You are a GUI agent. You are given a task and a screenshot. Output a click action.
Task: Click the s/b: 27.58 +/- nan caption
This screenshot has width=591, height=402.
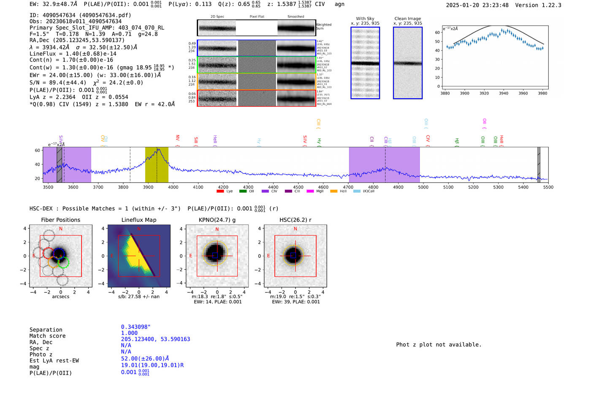point(139,297)
